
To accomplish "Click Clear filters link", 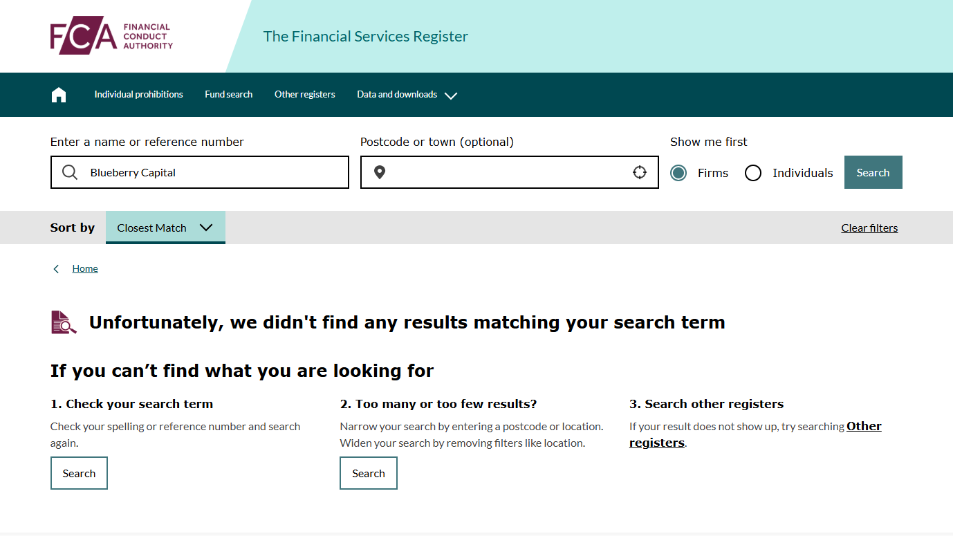I will [869, 228].
